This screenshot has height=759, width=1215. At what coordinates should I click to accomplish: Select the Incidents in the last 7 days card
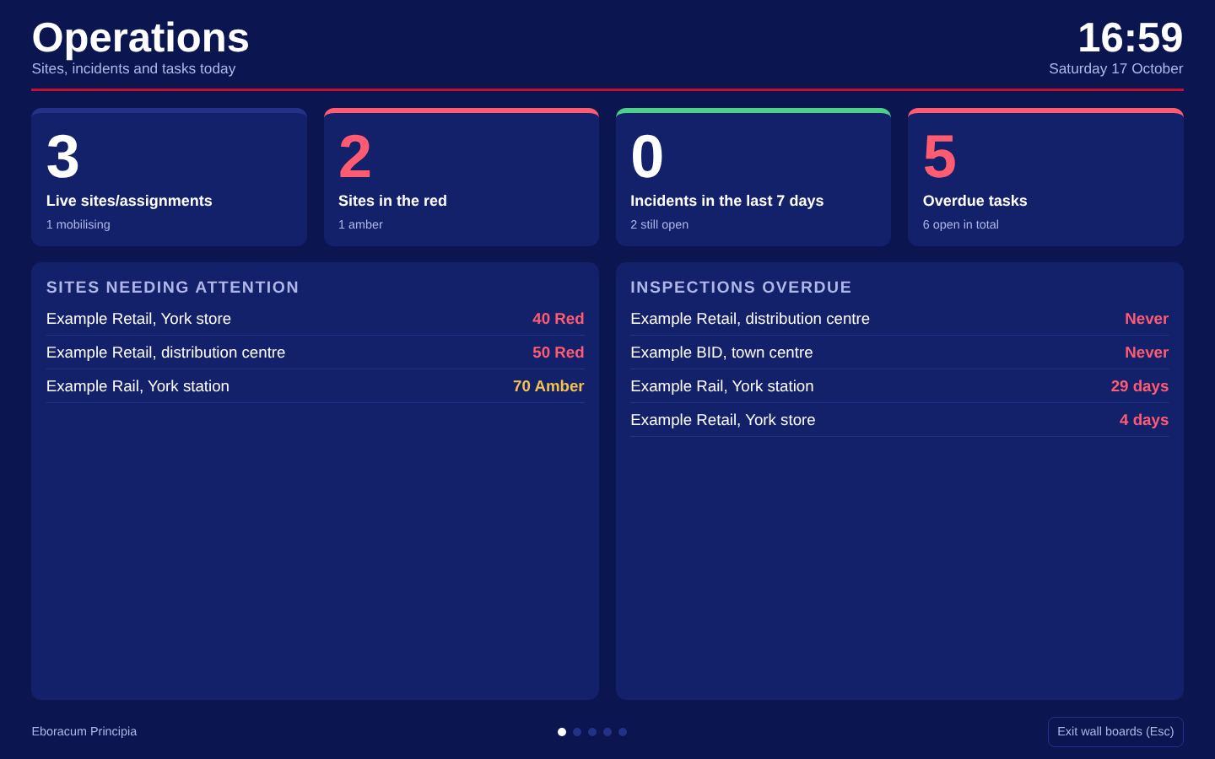tap(753, 177)
